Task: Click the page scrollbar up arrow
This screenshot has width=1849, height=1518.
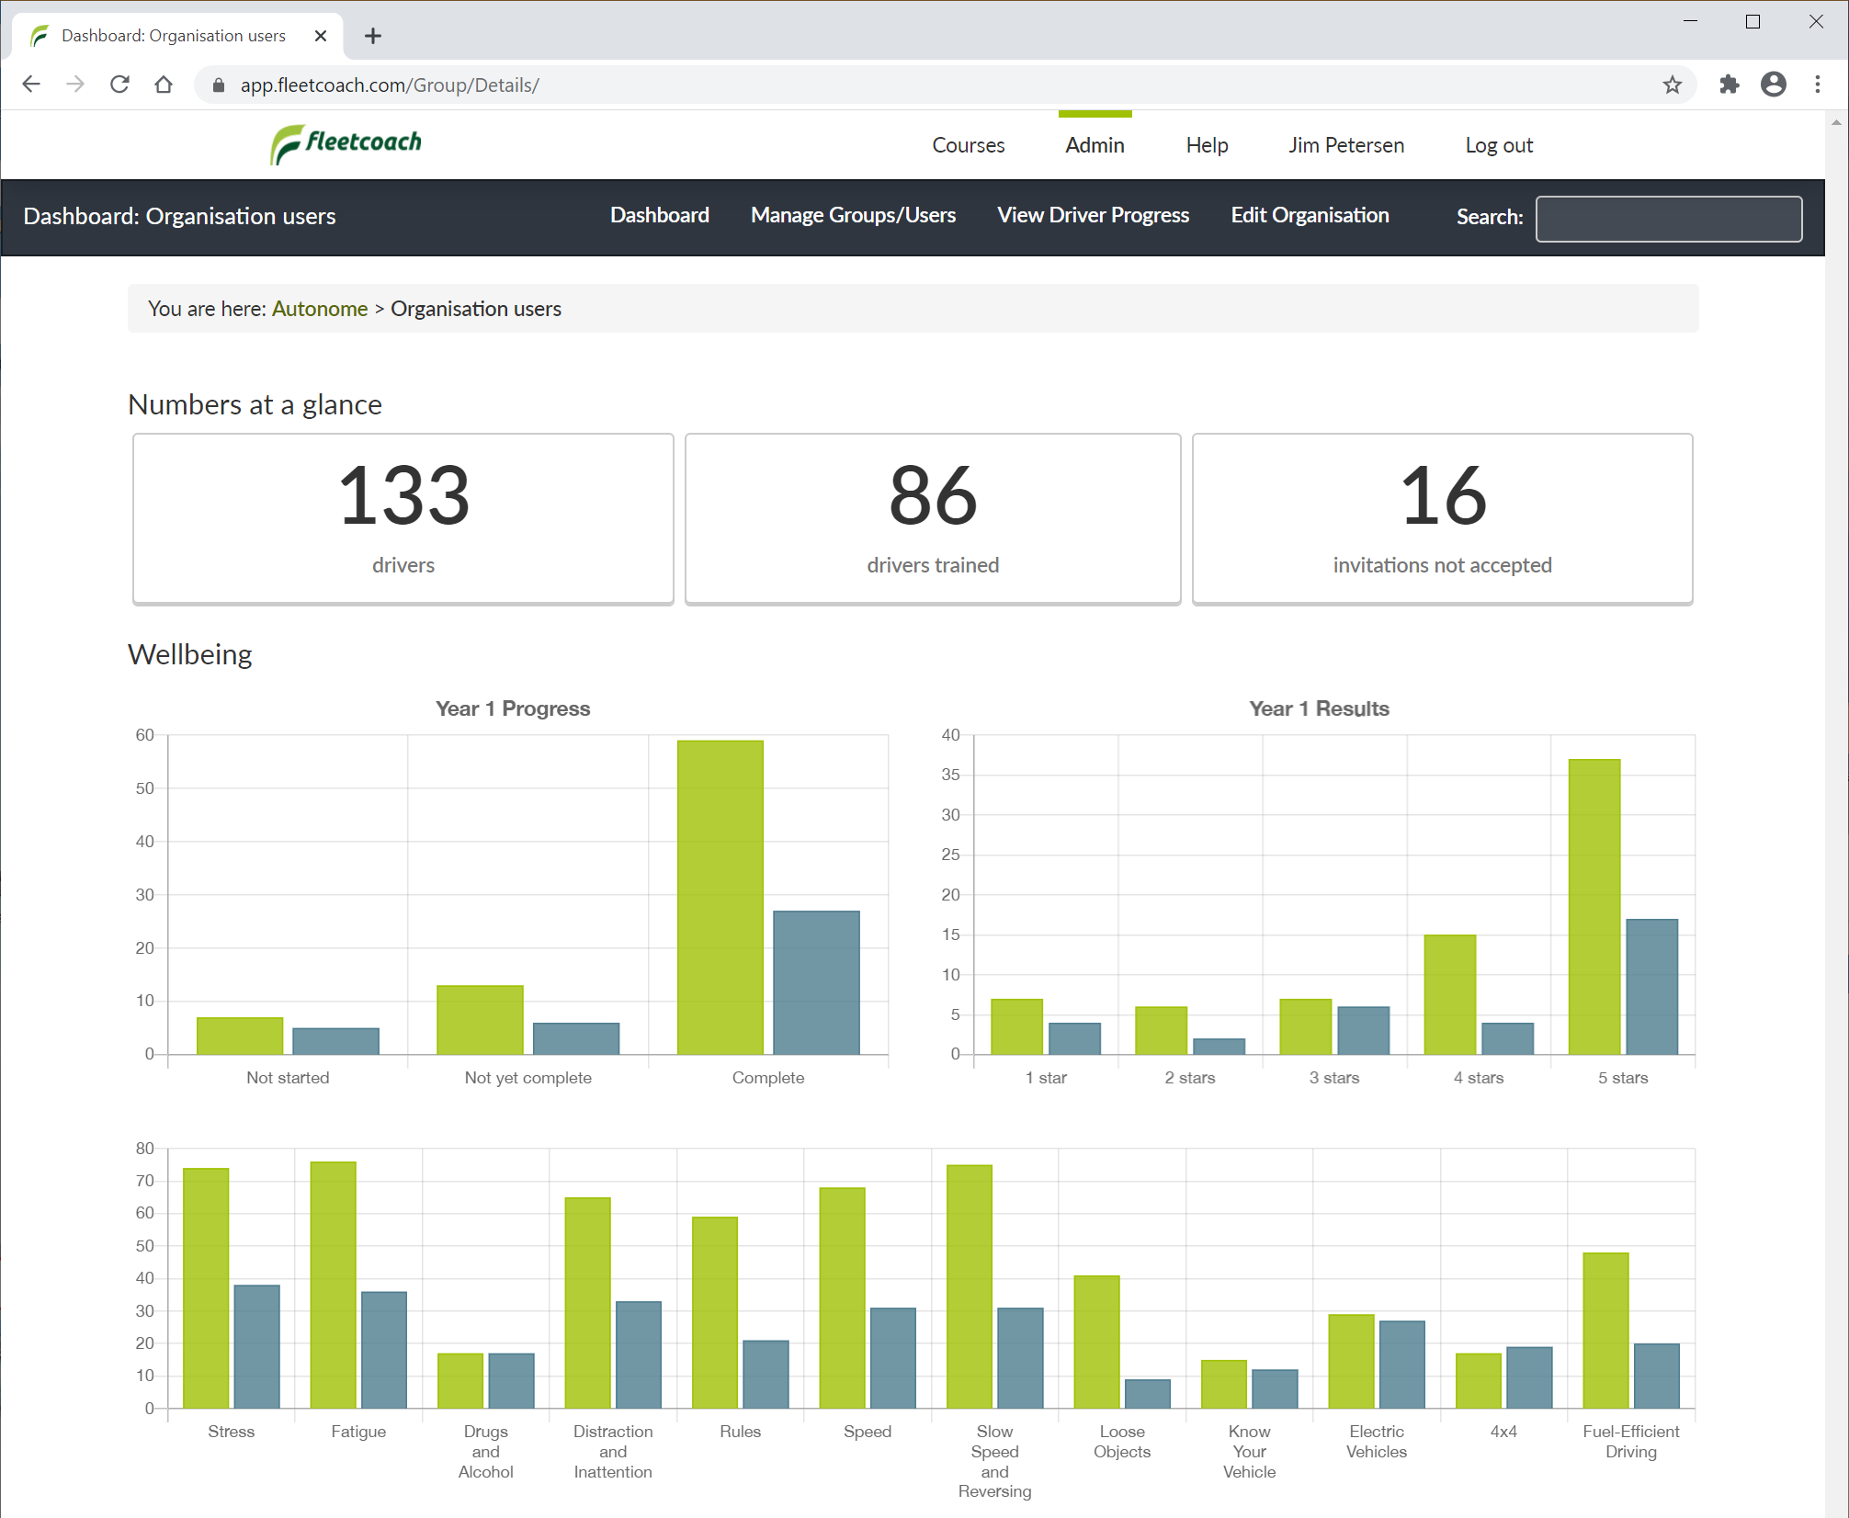Action: tap(1836, 122)
